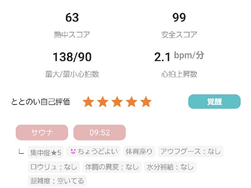Viewport: 251px width, 188px height.
Task: Tap the 09:52 time badge
Action: (x=99, y=133)
